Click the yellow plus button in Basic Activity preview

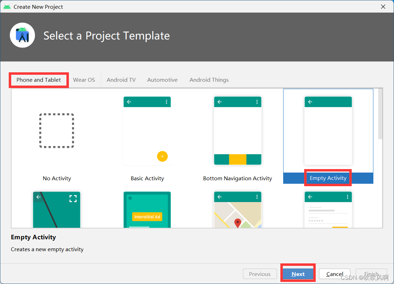click(162, 156)
